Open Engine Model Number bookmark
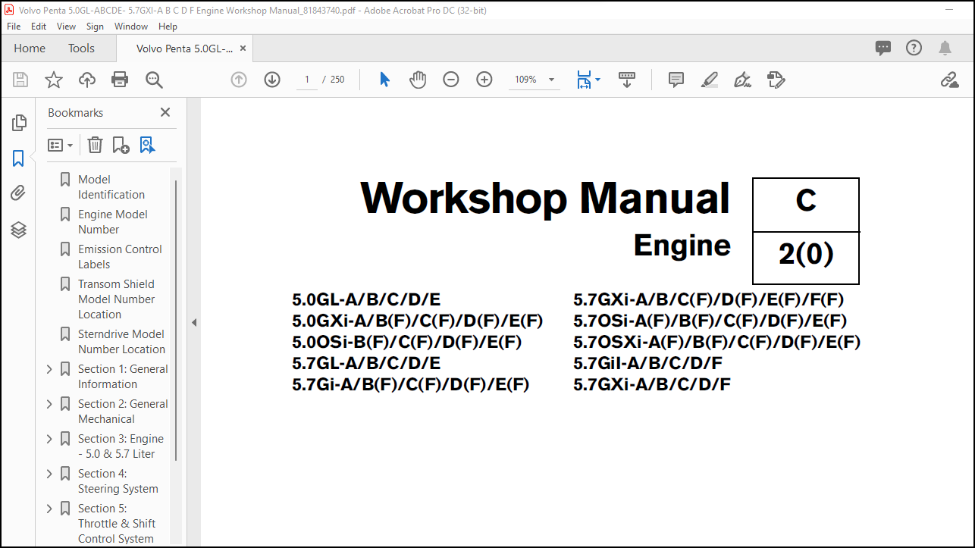 (x=113, y=222)
